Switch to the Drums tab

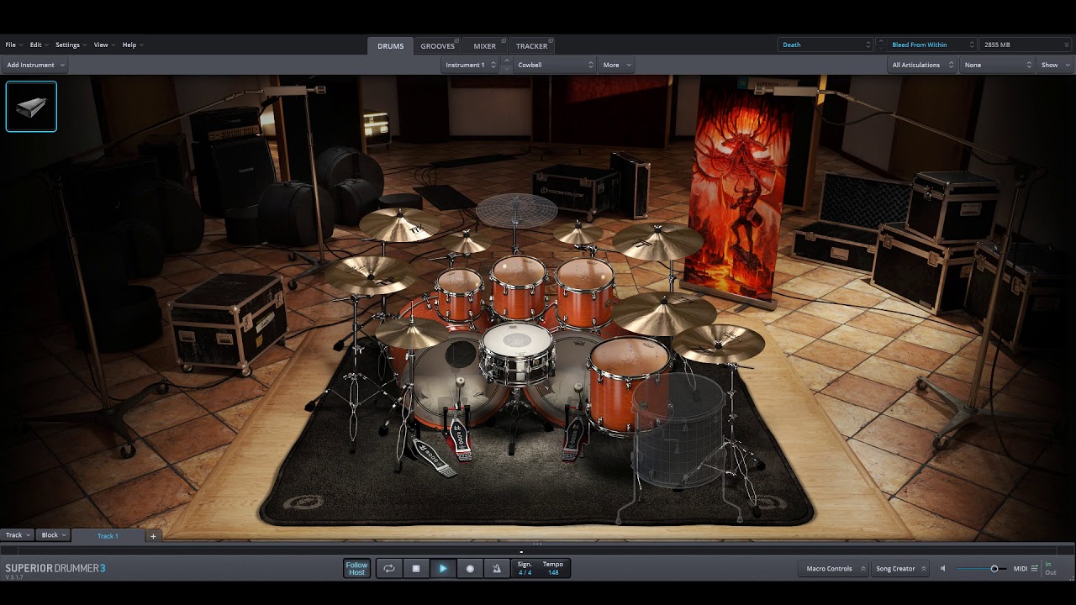pos(390,46)
